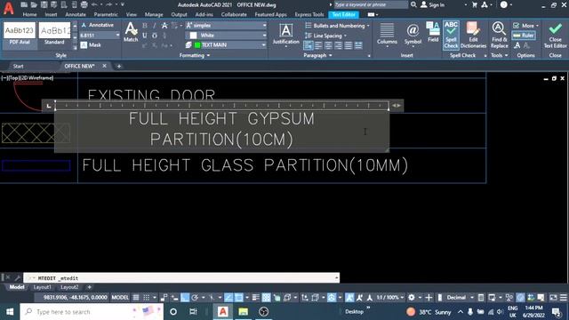
Task: Open workspace switching gear icon
Action: point(412,298)
